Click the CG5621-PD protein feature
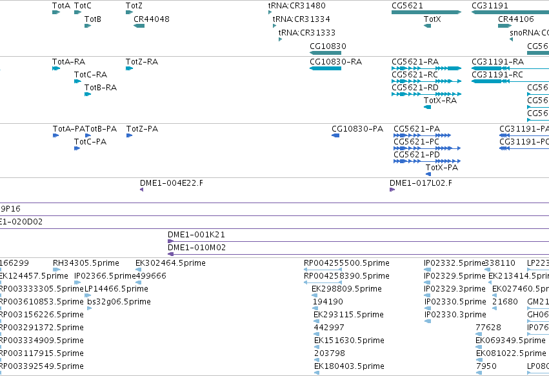 (427, 161)
